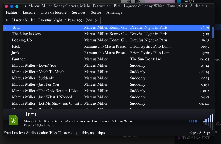Select Marcus Miller - Let Me Show You track
This screenshot has height=144, width=221.
(106, 103)
